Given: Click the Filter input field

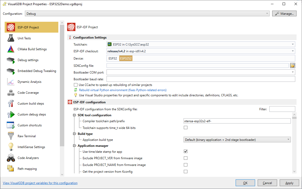Looking at the screenshot, I should point(282,109).
